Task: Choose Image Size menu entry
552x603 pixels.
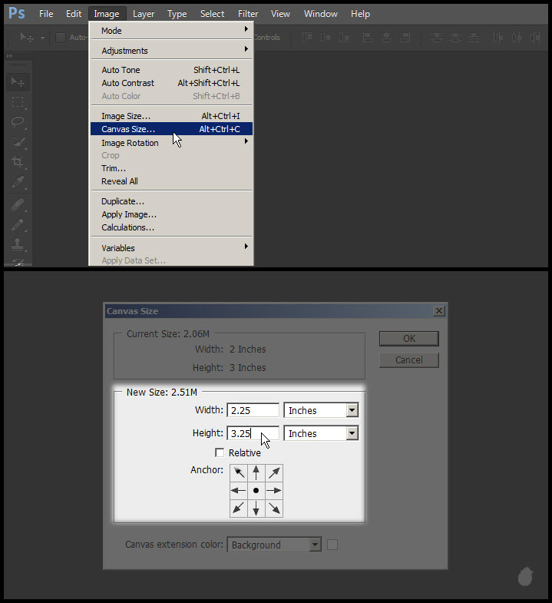Action: tap(172, 116)
